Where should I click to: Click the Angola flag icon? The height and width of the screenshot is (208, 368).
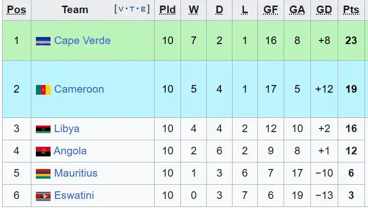coord(43,151)
